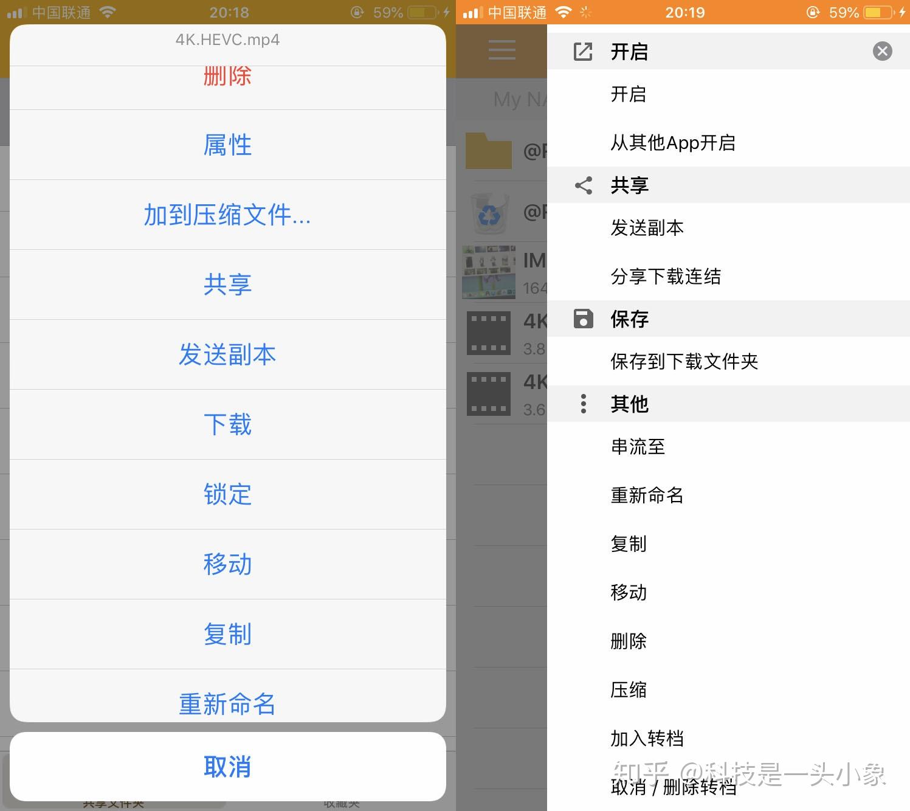Select 保存到下载文件夹 option
This screenshot has height=811, width=910.
pyautogui.click(x=684, y=361)
